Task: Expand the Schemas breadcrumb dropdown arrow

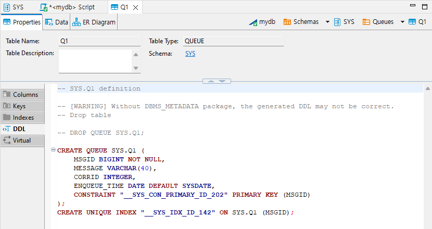Action: click(x=327, y=22)
